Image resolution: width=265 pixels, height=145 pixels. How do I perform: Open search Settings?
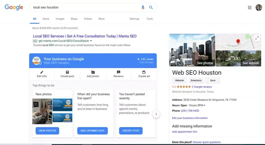(135, 19)
